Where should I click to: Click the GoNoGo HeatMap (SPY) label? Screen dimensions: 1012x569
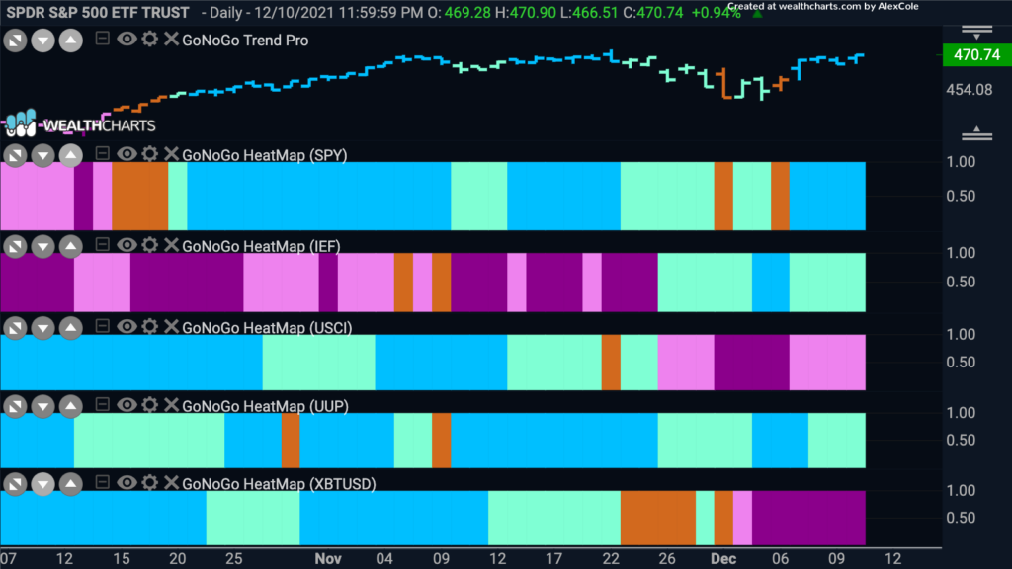(x=265, y=155)
